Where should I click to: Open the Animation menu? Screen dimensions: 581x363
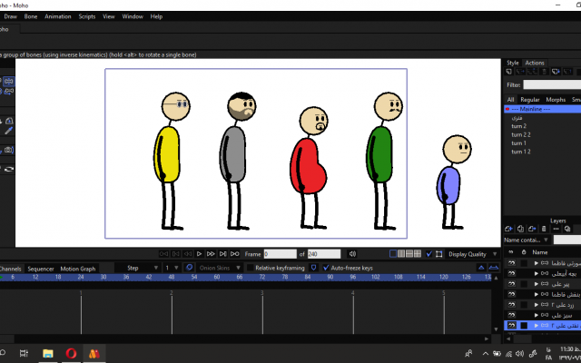pos(58,16)
